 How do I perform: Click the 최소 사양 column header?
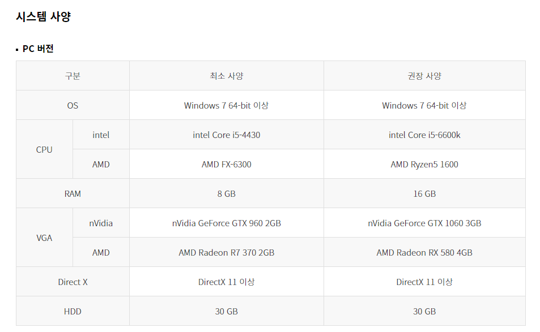click(227, 76)
